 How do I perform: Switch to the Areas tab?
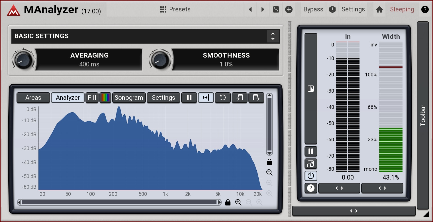33,97
